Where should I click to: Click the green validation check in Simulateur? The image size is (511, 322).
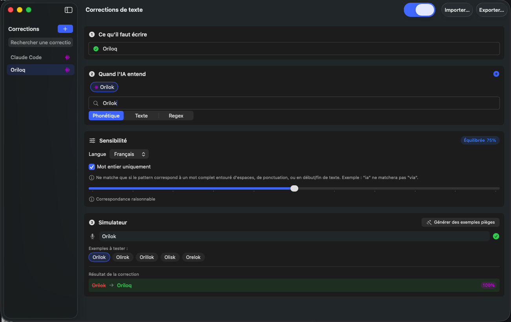(x=496, y=236)
